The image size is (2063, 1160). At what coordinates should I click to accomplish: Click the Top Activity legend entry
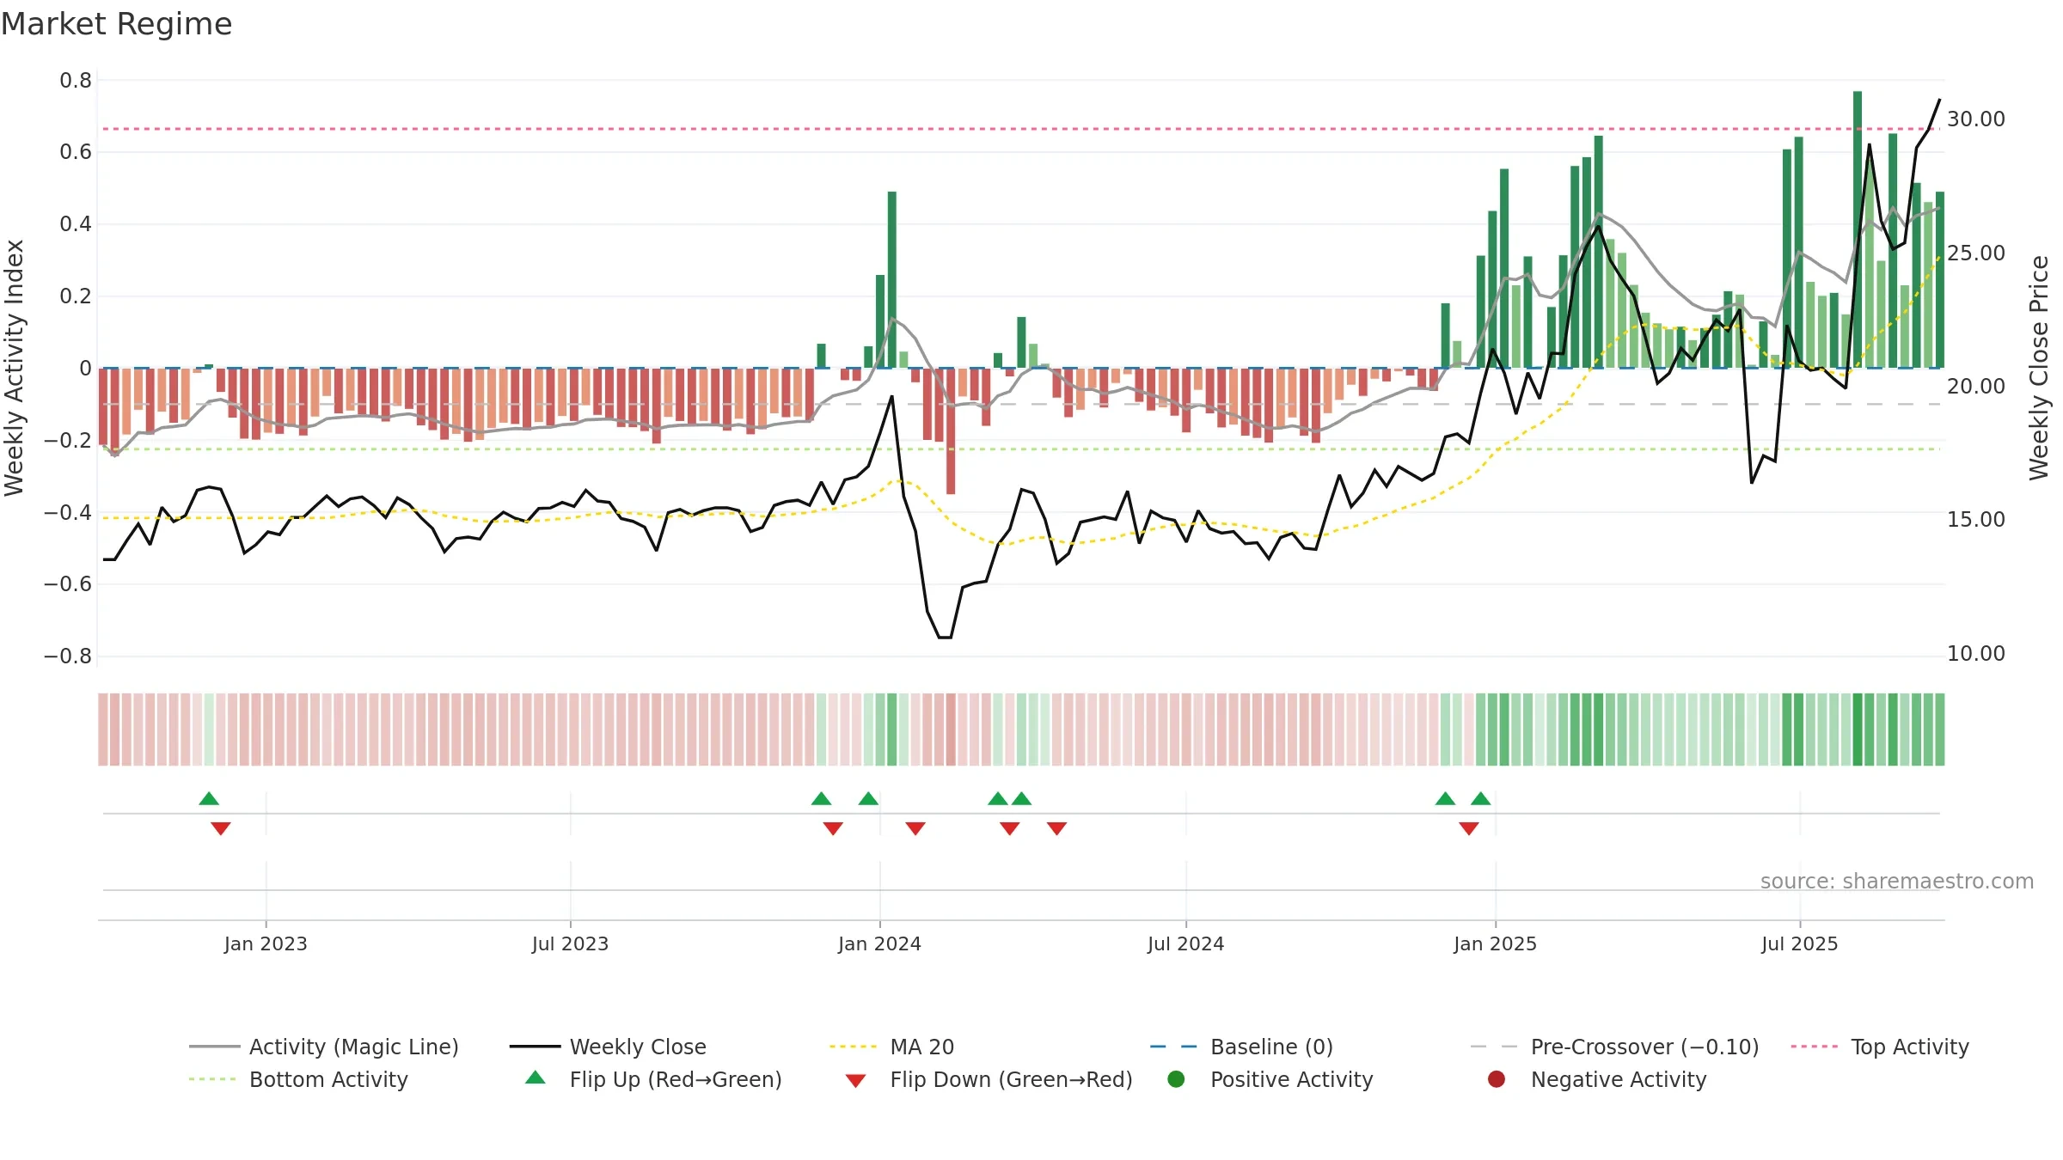[x=1880, y=1047]
